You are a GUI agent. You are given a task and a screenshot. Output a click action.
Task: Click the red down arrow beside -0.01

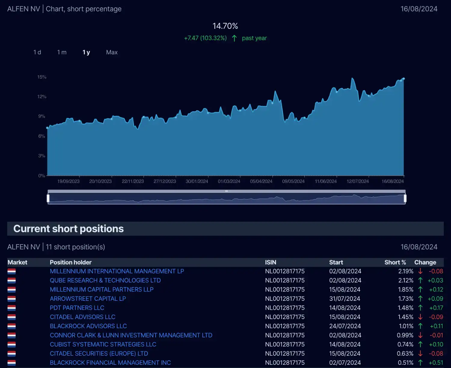(420, 335)
